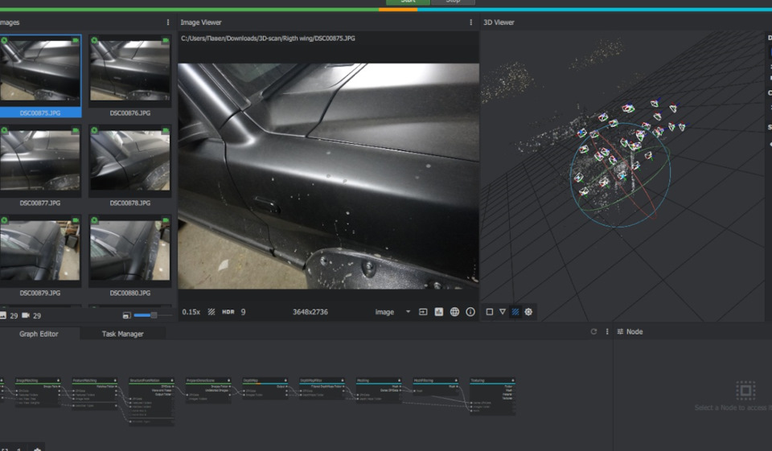
Task: Open the image metadata info icon
Action: (470, 312)
